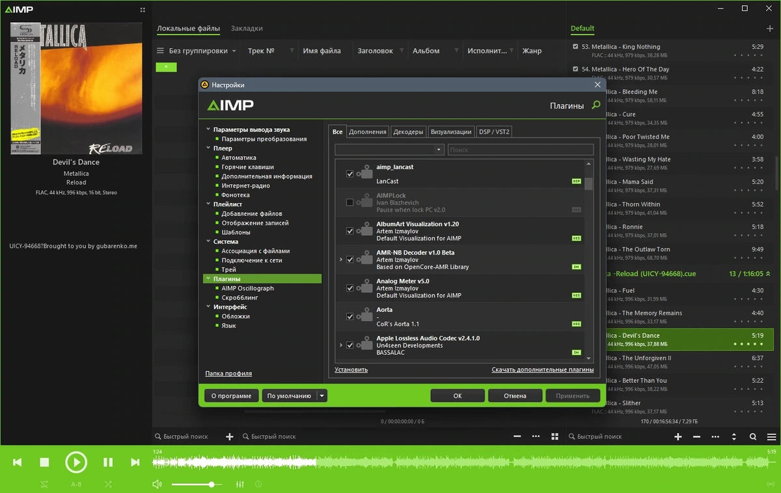Add to library using plus beside left quick search

pyautogui.click(x=229, y=437)
